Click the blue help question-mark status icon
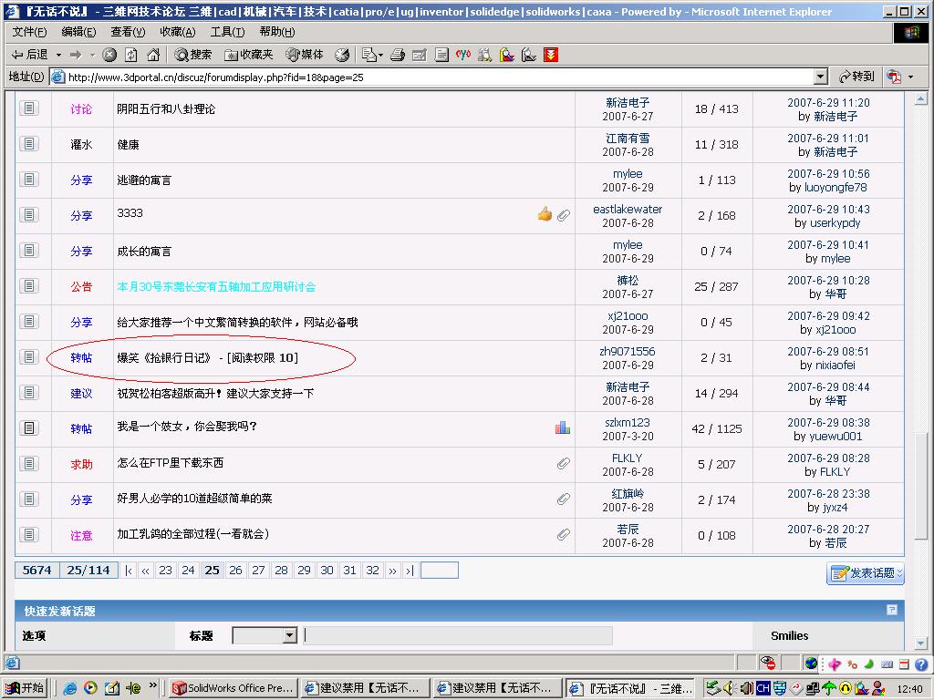934x700 pixels. (x=921, y=664)
